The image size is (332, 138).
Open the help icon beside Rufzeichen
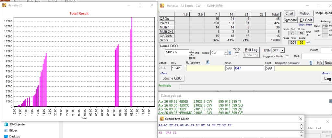click(208, 62)
